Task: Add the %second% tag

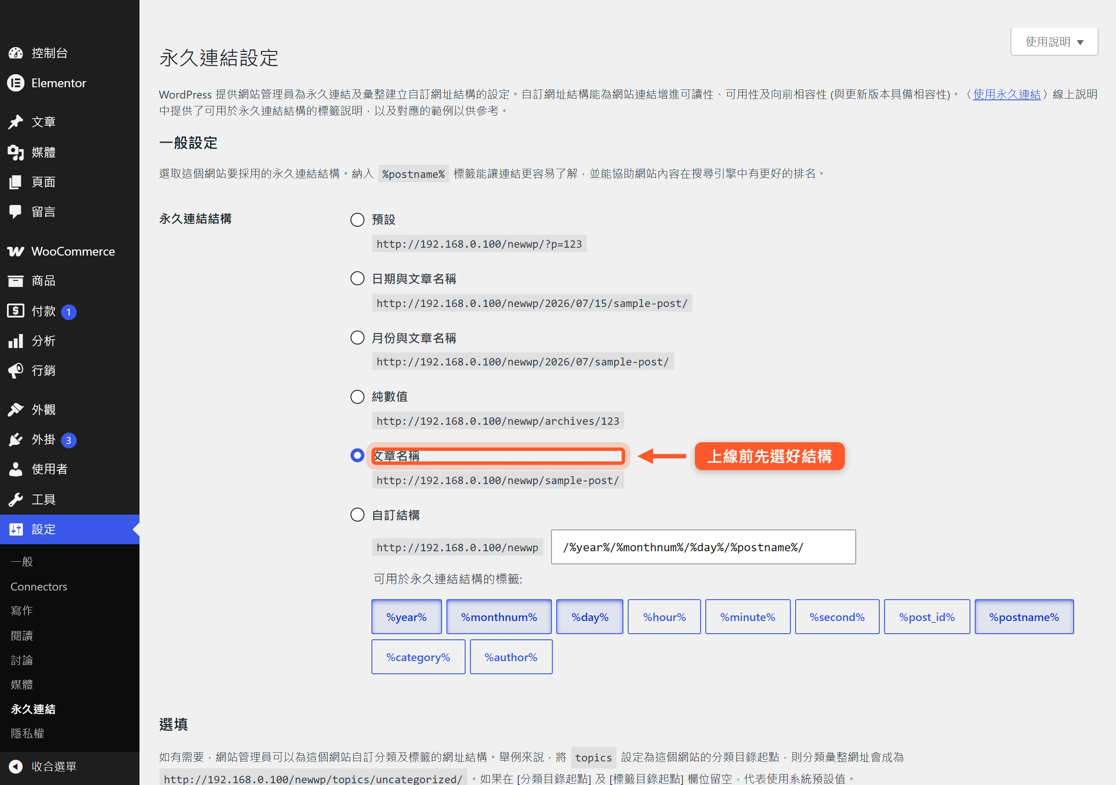Action: [x=837, y=617]
